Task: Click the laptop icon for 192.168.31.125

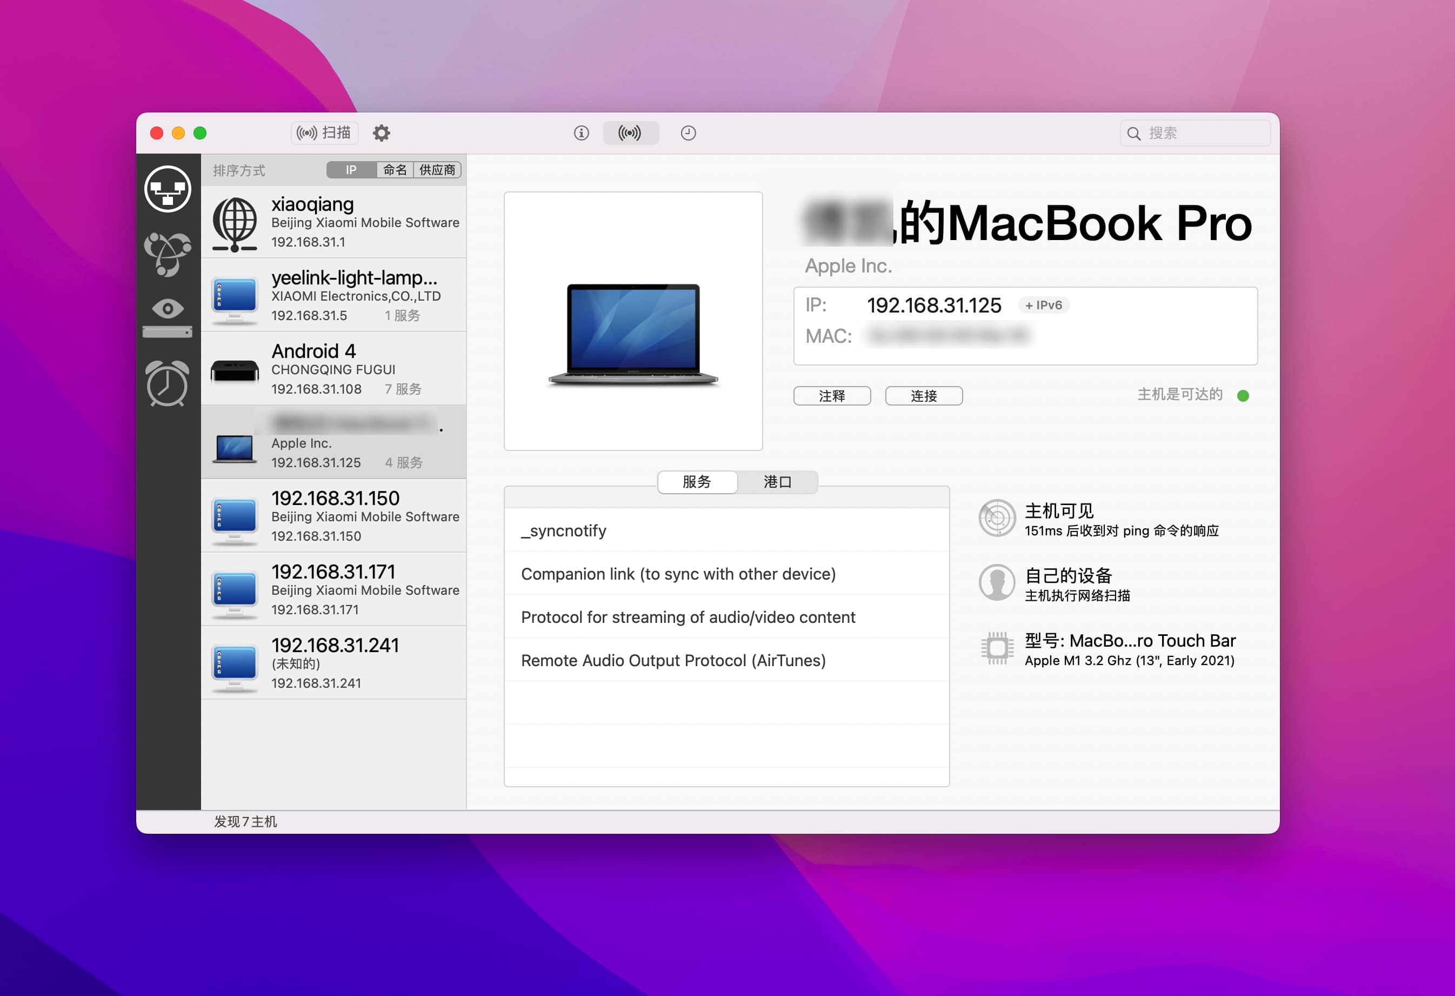Action: (x=235, y=449)
